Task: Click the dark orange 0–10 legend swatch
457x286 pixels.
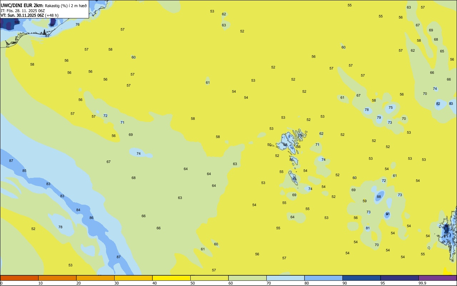Action: (x=19, y=278)
